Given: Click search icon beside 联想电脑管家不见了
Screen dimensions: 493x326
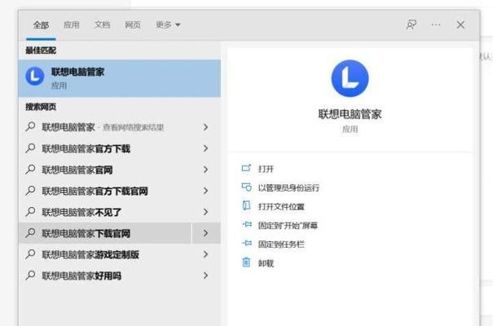Looking at the screenshot, I should pos(30,212).
